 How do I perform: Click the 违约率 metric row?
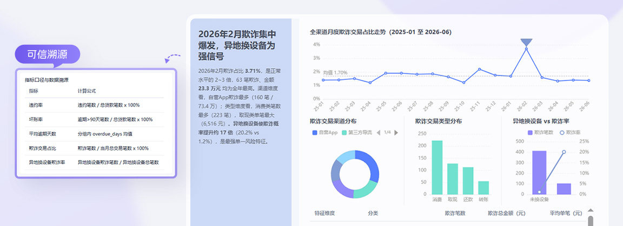click(94, 105)
